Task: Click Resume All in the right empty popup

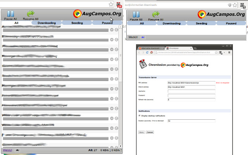Action: [x=156, y=16]
